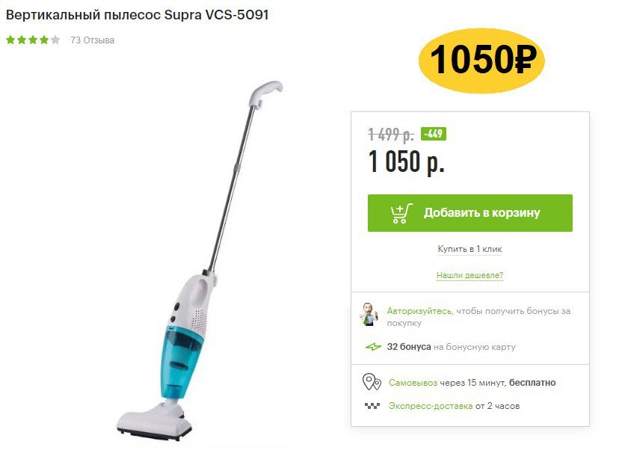Image resolution: width=619 pixels, height=465 pixels.
Task: Click the green bonus lightning icon
Action: tap(373, 347)
